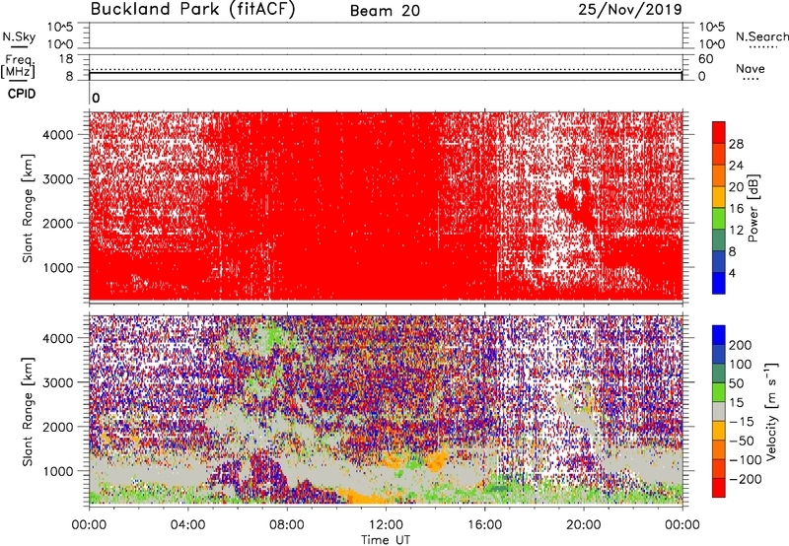Click the Buckland Park (fitACF) title

[x=192, y=10]
